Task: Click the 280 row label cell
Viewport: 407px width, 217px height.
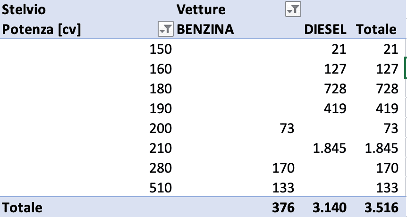Action: pos(161,168)
